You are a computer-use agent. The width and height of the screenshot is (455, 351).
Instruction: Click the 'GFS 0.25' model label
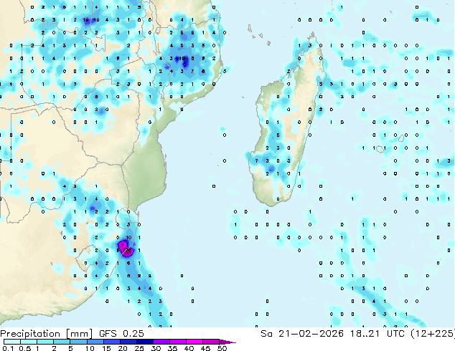pyautogui.click(x=121, y=334)
